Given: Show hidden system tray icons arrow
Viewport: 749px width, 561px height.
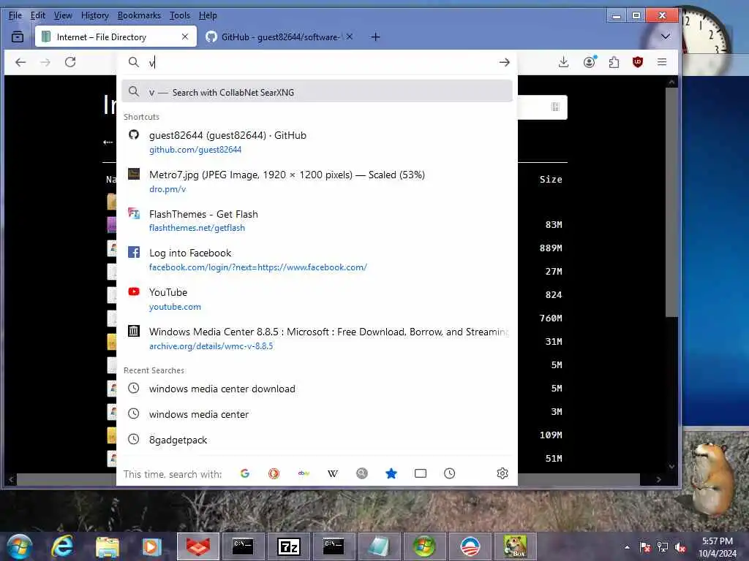Looking at the screenshot, I should tap(627, 547).
